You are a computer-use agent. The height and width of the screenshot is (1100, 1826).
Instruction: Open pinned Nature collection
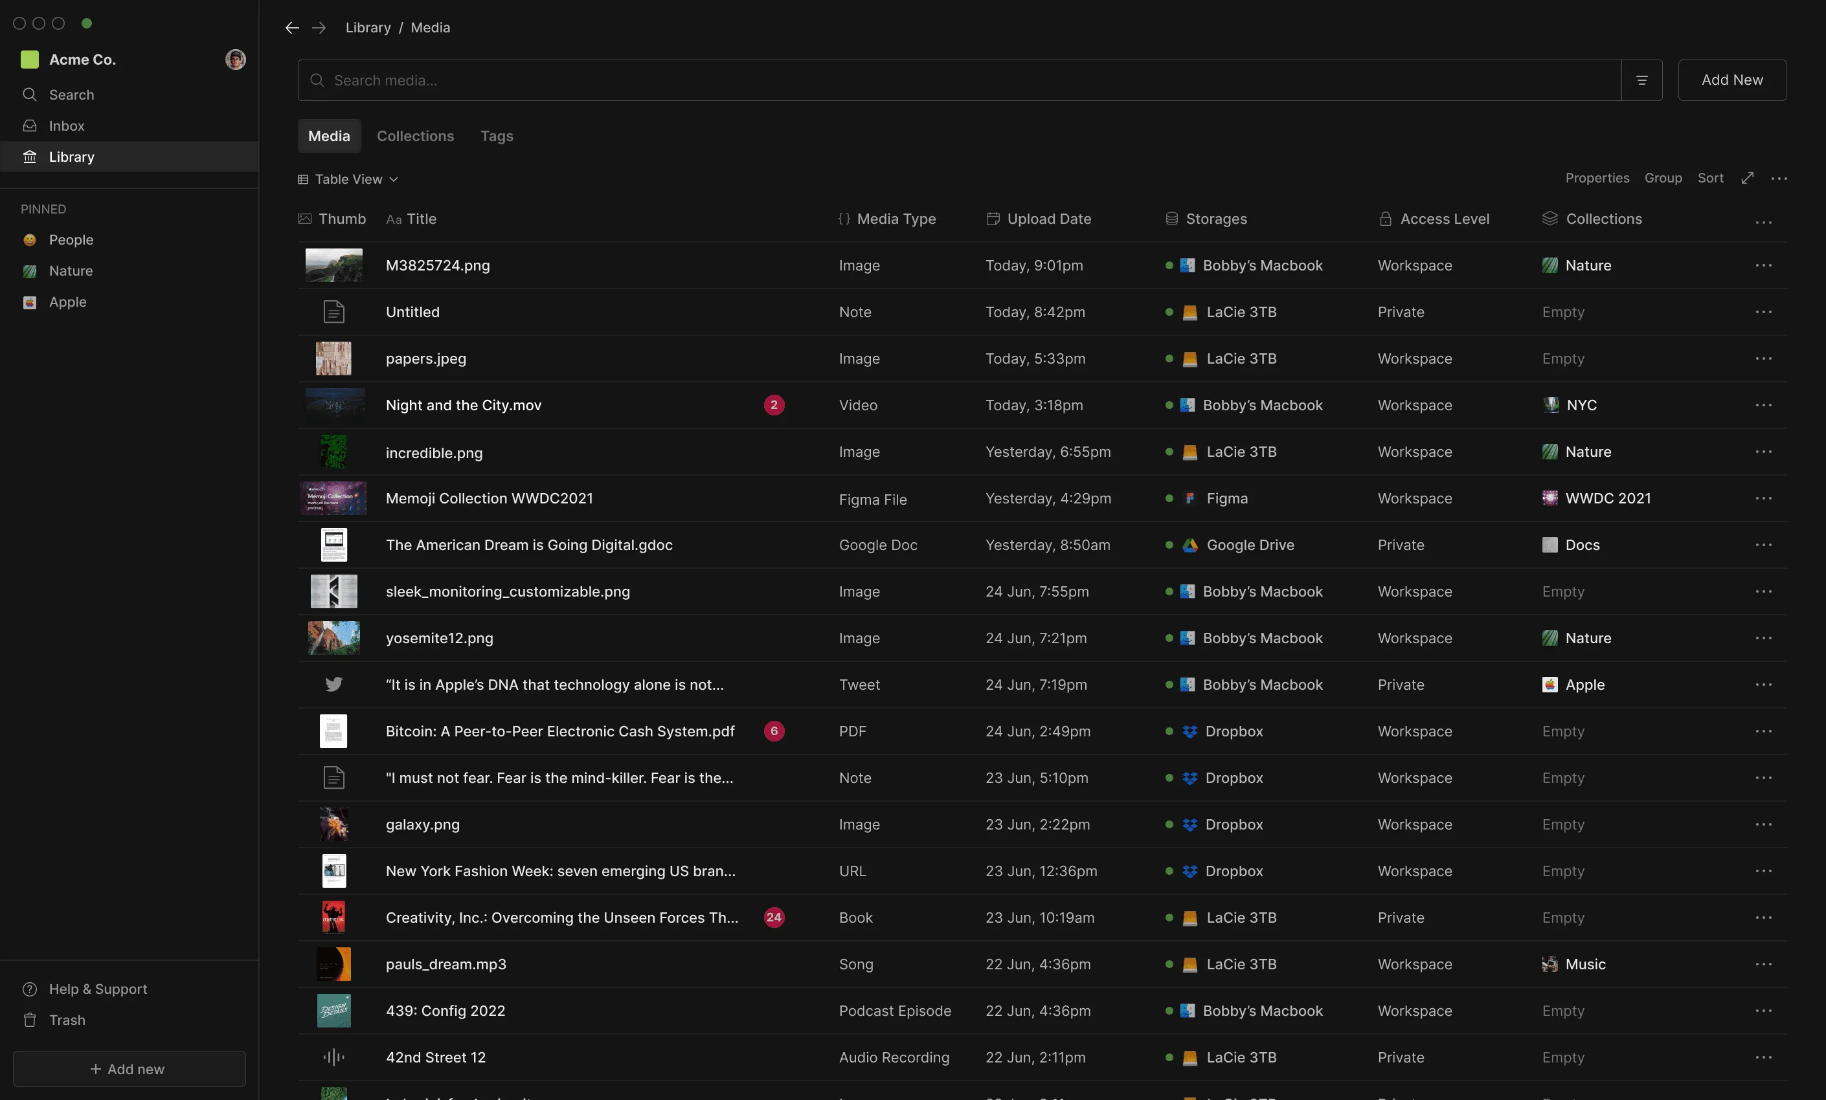(129, 271)
